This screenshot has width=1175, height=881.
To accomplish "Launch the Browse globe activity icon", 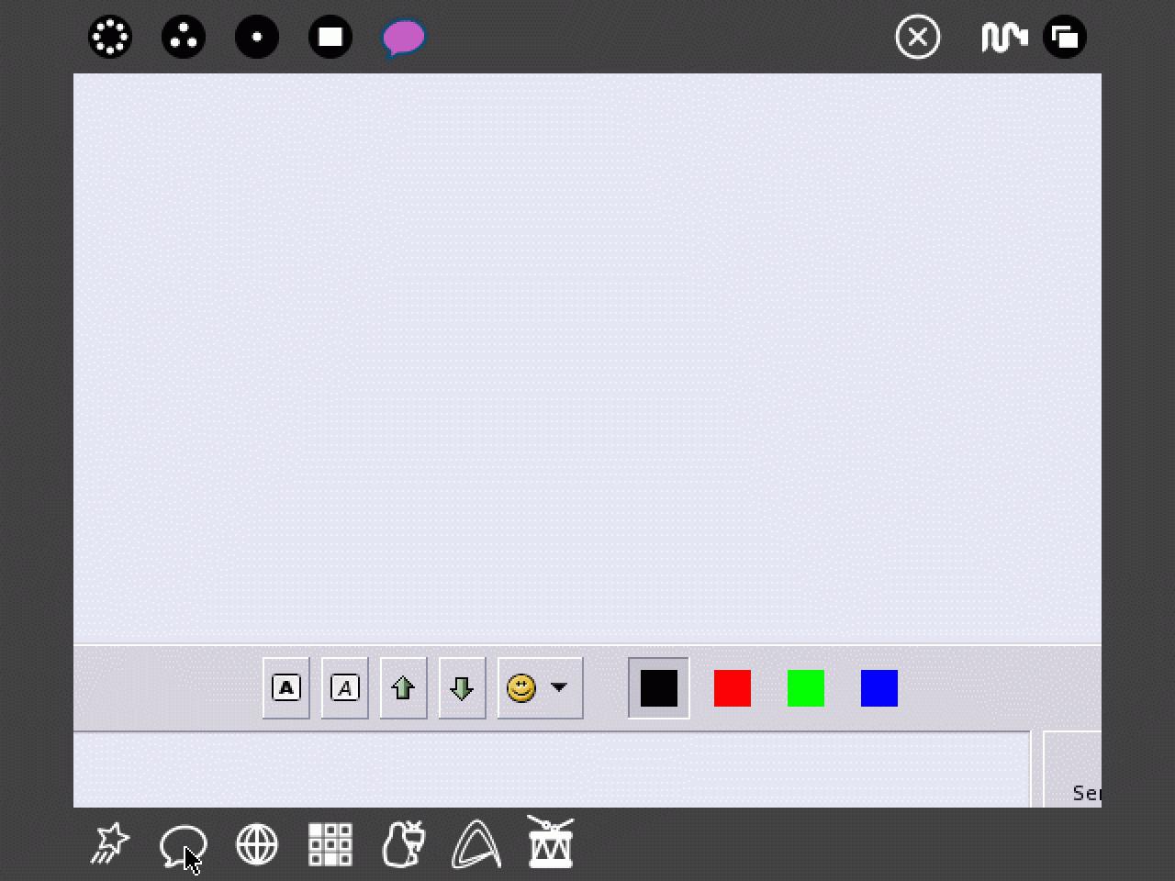I will point(257,844).
